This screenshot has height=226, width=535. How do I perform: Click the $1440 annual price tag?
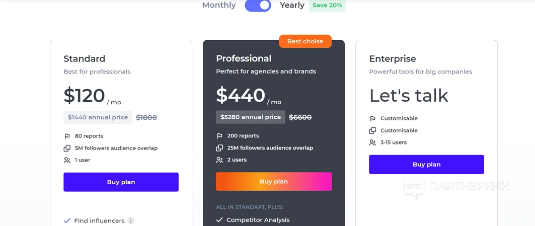pos(98,117)
